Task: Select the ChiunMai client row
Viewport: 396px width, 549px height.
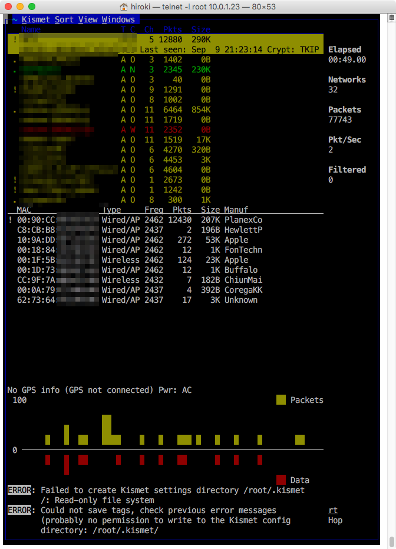Action: point(165,280)
